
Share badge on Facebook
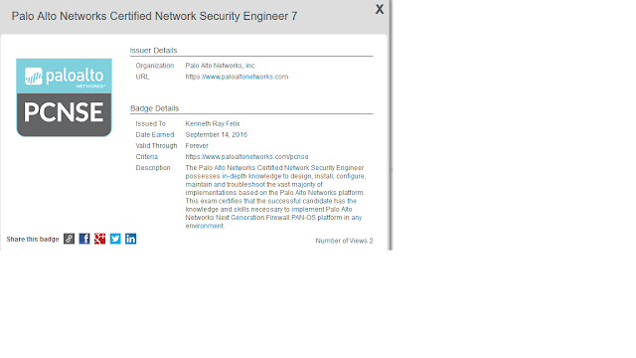click(84, 239)
